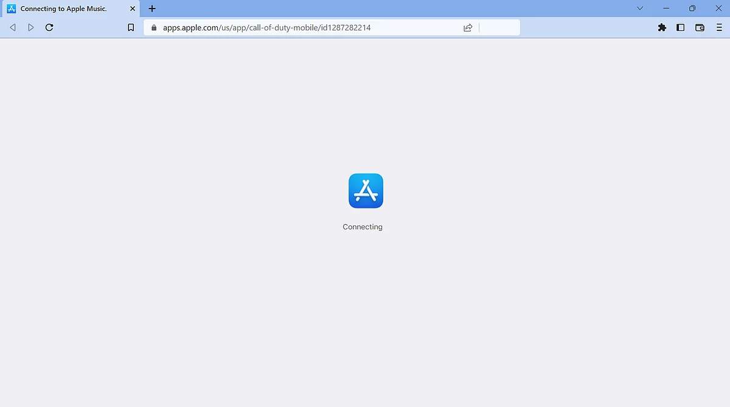The height and width of the screenshot is (407, 730).
Task: Open a new browser tab
Action: (152, 9)
